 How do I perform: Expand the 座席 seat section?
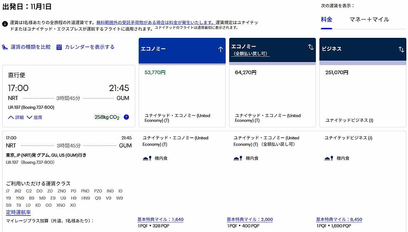(x=34, y=117)
